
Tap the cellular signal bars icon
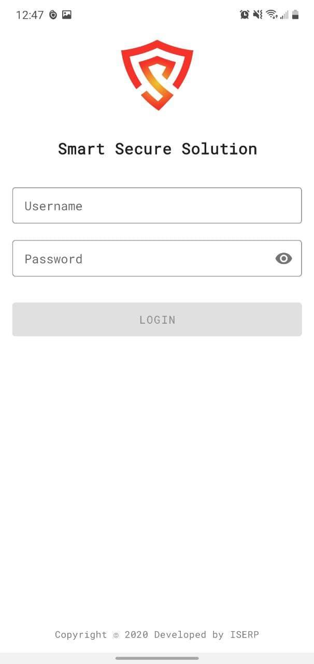pos(284,15)
